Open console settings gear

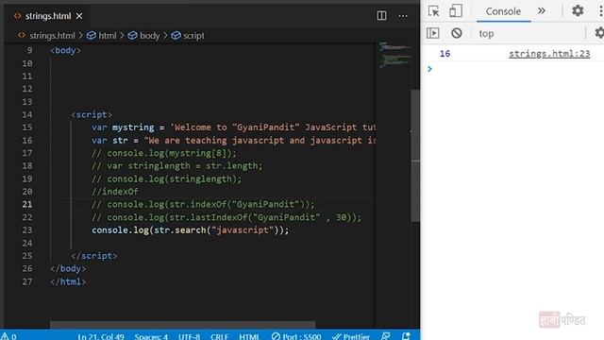(x=599, y=33)
